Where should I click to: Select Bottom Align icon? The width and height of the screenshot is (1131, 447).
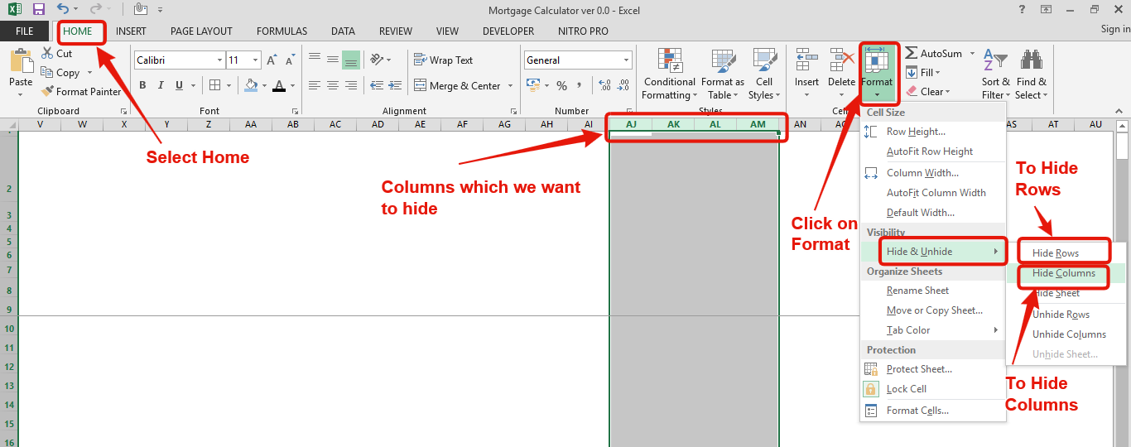click(351, 60)
